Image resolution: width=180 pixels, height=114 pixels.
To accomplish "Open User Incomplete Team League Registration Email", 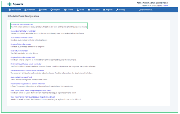I will click(x=31, y=90).
